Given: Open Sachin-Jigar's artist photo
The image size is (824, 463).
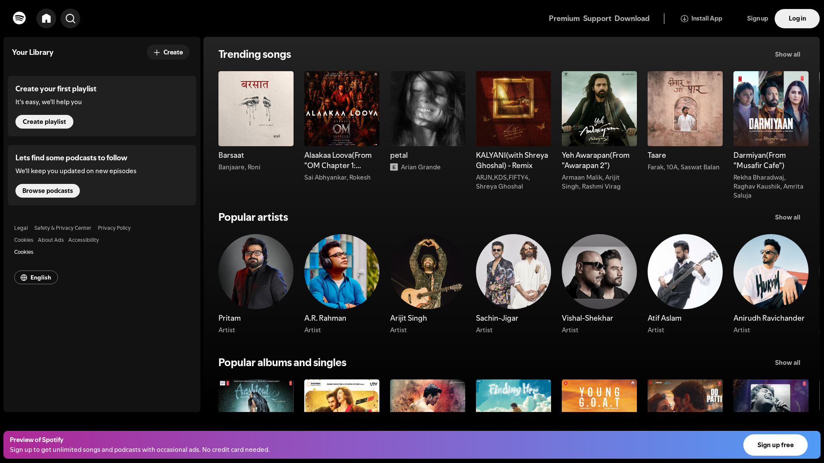Looking at the screenshot, I should [x=513, y=272].
